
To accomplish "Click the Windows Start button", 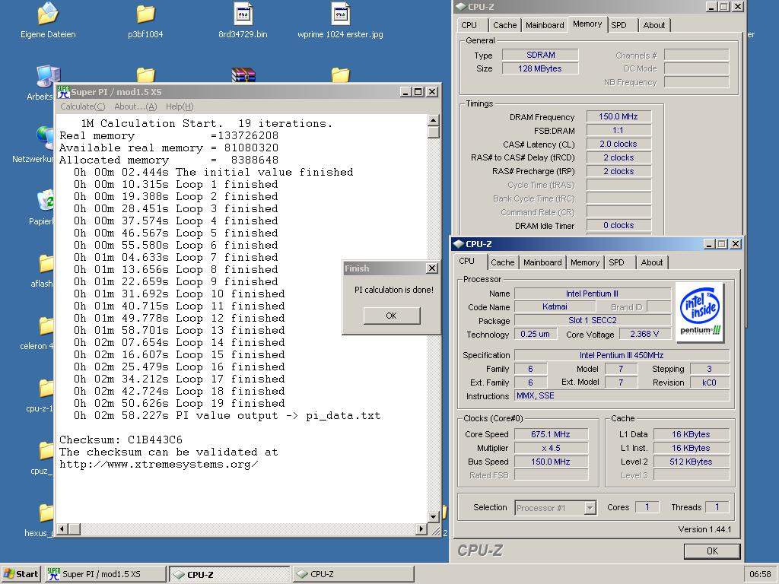I will [x=21, y=574].
